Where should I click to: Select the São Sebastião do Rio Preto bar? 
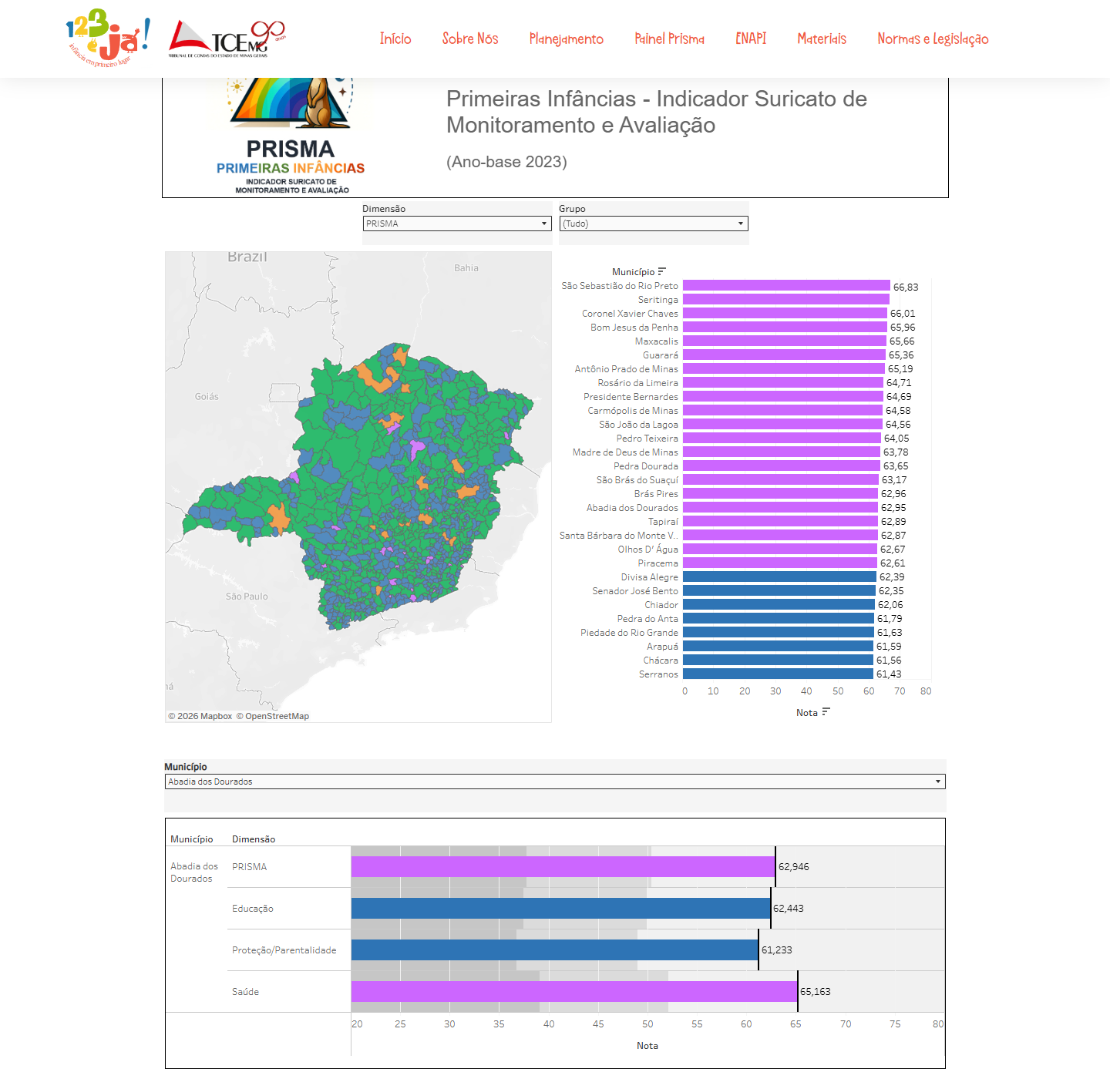pyautogui.click(x=786, y=286)
